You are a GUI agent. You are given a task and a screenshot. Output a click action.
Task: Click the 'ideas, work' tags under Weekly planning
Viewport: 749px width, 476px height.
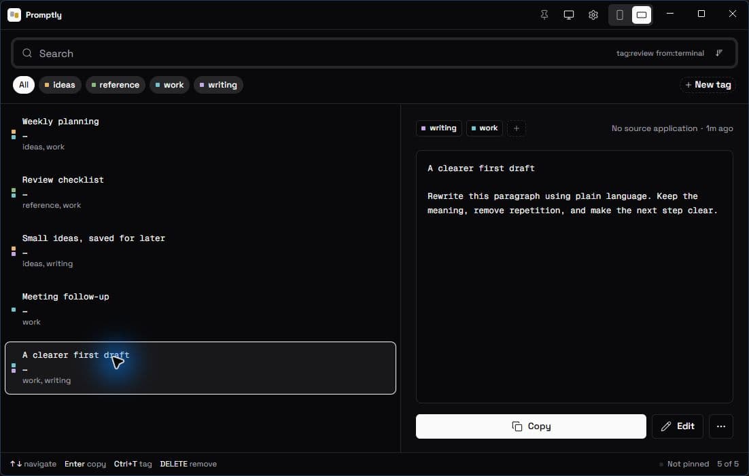click(x=43, y=147)
